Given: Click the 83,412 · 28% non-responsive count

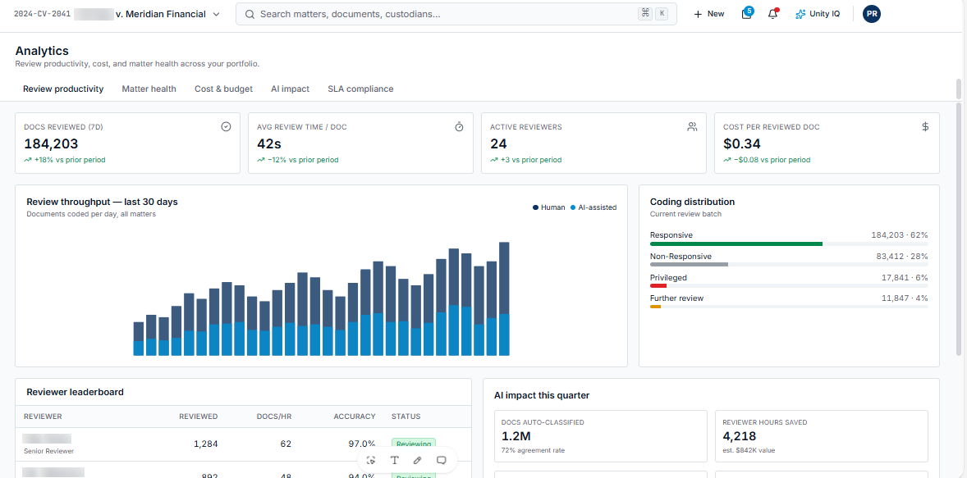Looking at the screenshot, I should (x=902, y=257).
